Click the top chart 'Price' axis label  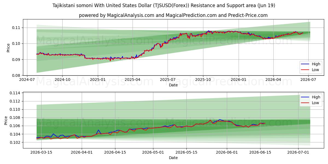(8, 48)
